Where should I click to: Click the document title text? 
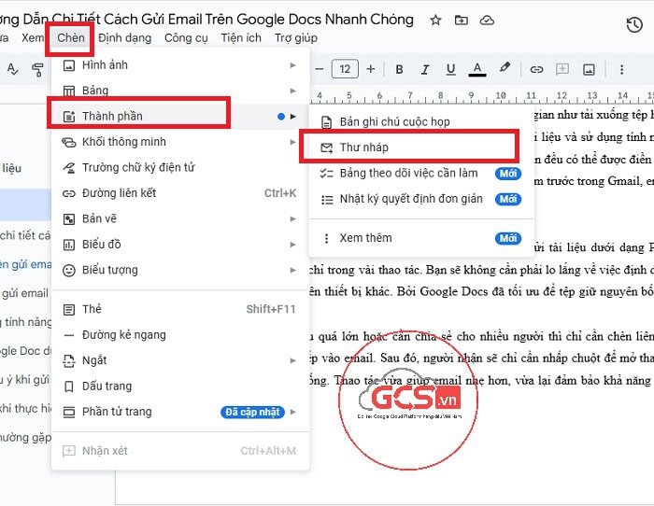point(206,20)
